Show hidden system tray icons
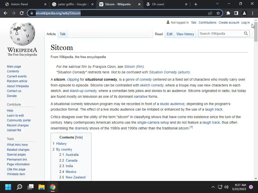 click(213, 187)
